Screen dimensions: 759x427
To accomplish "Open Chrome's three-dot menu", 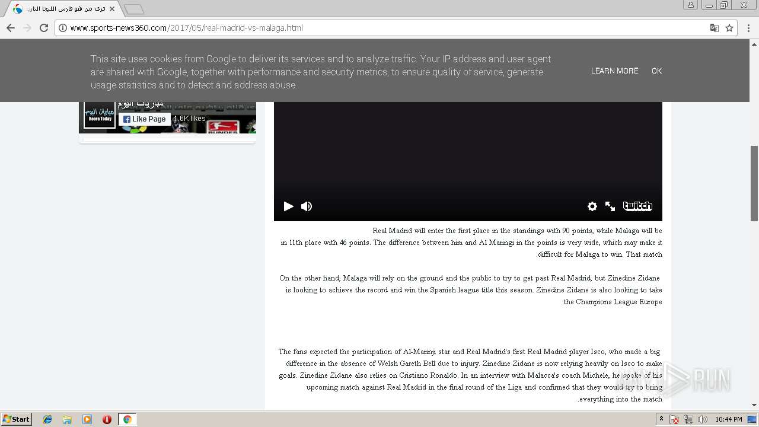I will 749,28.
